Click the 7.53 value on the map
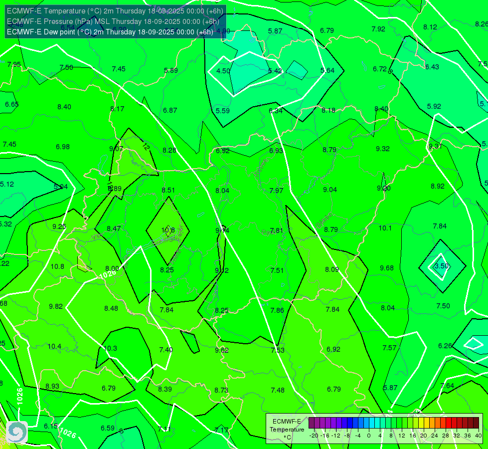 click(x=278, y=350)
